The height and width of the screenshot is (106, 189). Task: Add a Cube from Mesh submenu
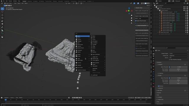click(98, 38)
